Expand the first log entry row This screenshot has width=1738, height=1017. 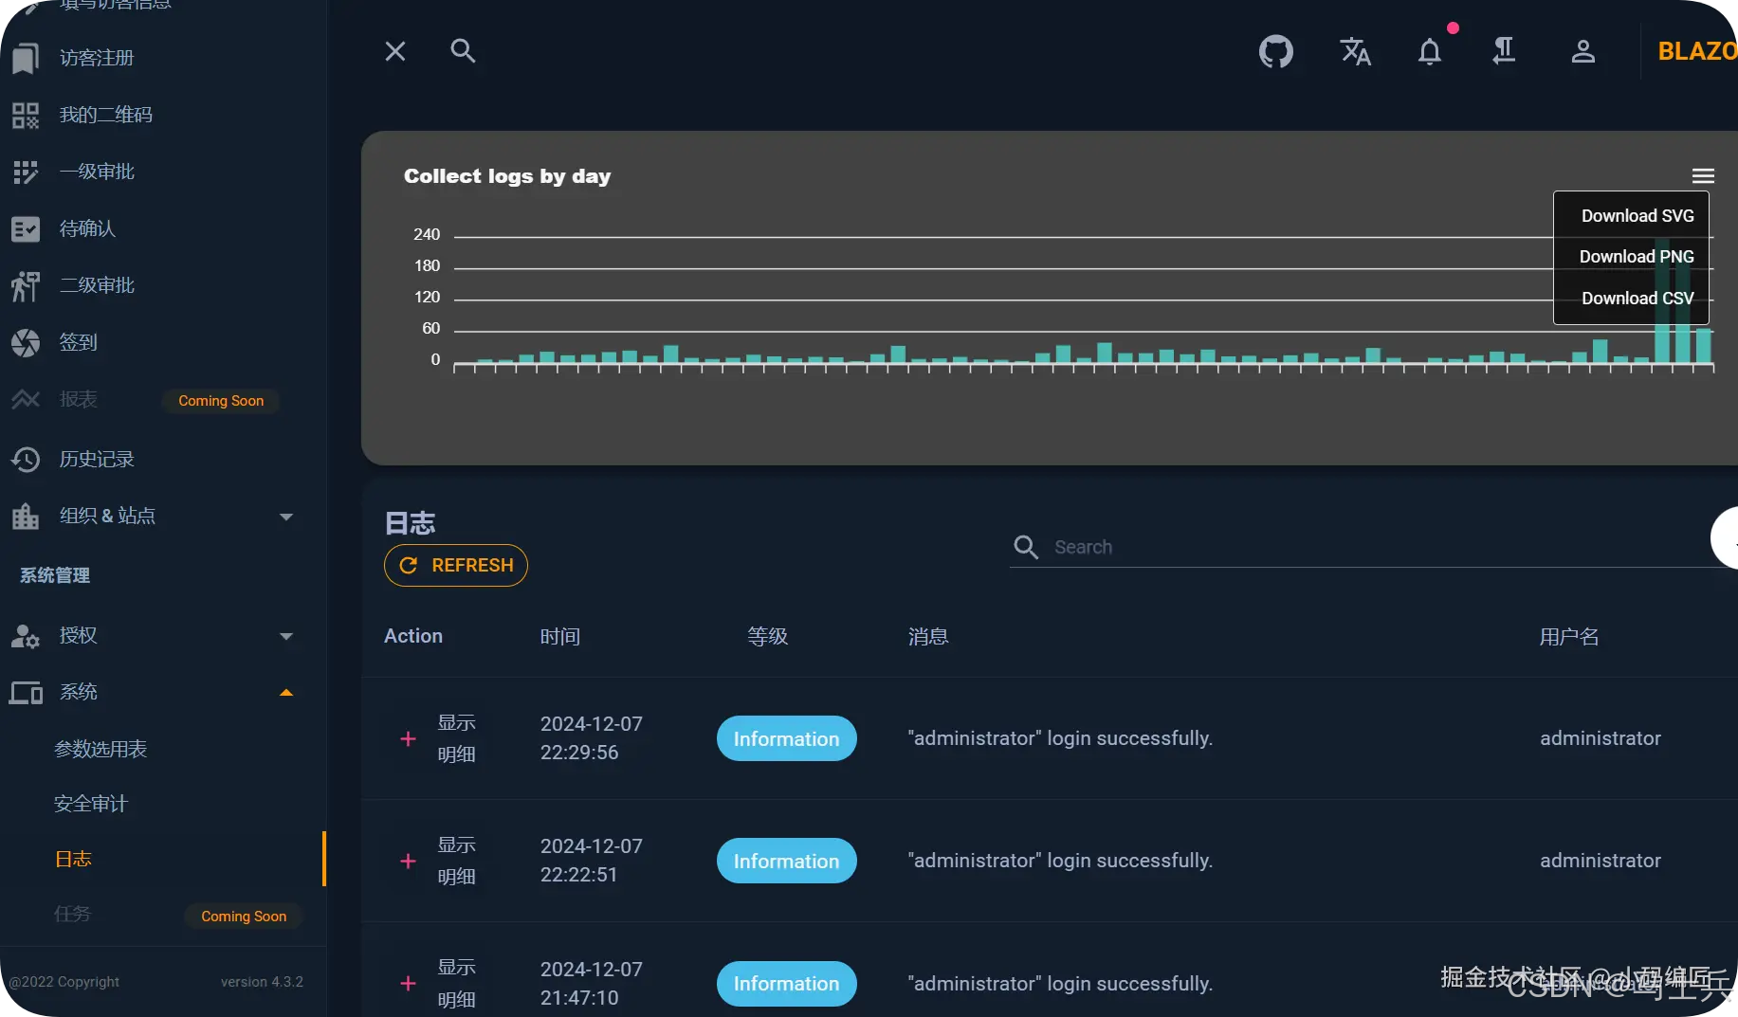point(408,738)
